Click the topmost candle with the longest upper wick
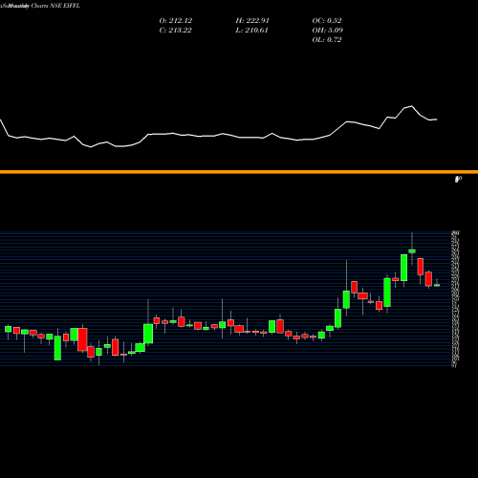This screenshot has width=478, height=478. [412, 250]
